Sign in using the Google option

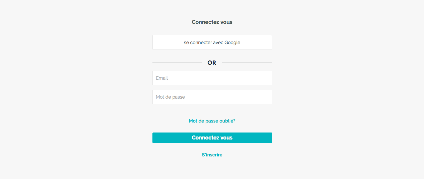click(x=212, y=43)
